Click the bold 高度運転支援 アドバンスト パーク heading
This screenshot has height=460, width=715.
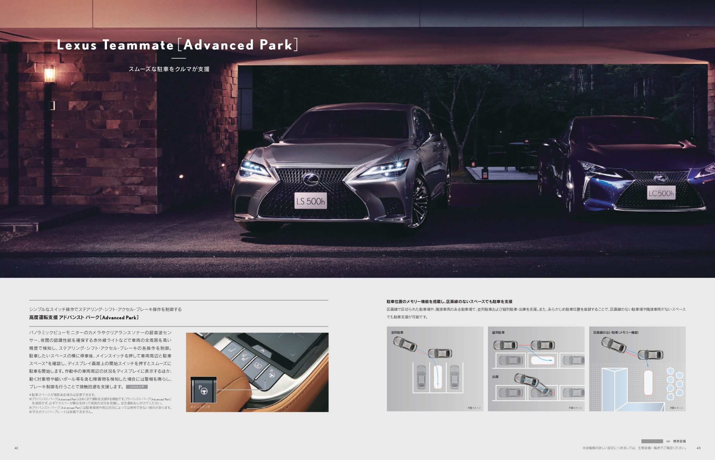[x=84, y=317]
